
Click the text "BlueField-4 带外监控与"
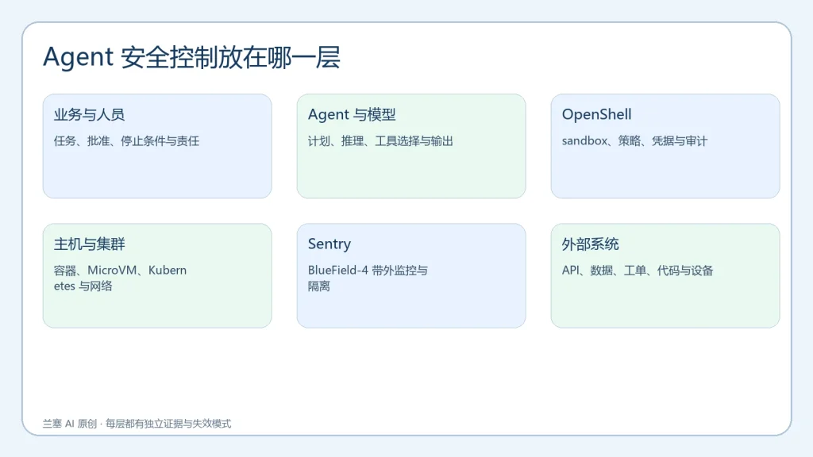pos(368,271)
